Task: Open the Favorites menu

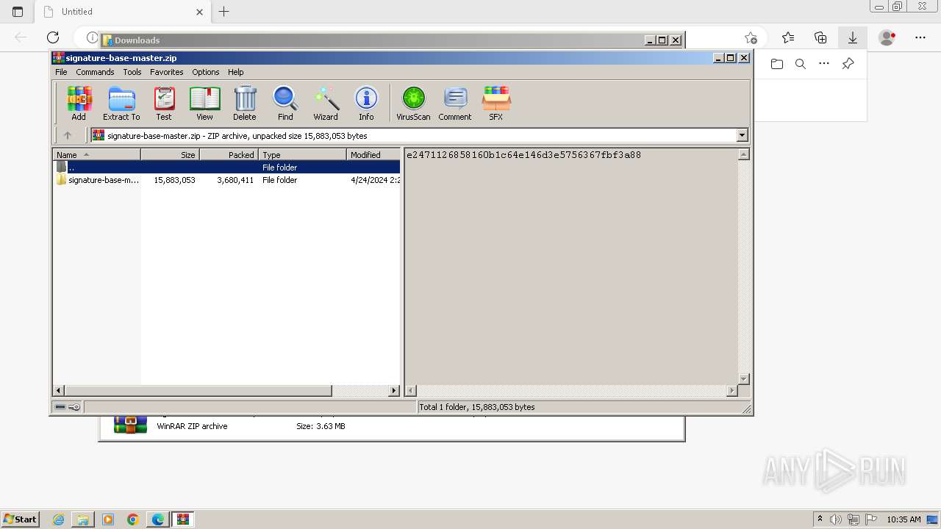Action: pos(167,72)
